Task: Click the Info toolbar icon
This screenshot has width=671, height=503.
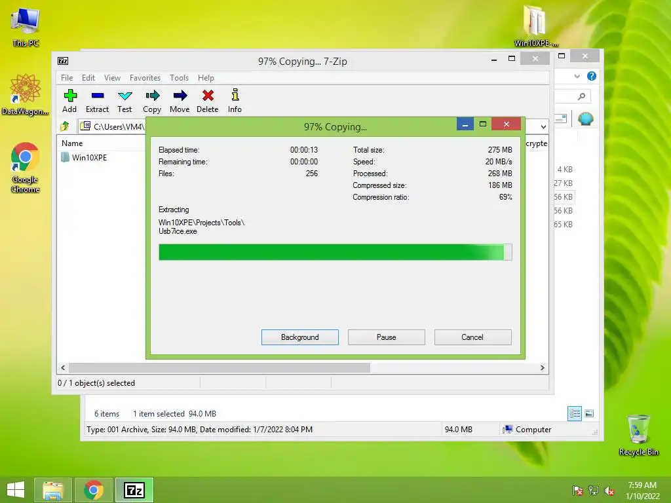Action: (235, 101)
